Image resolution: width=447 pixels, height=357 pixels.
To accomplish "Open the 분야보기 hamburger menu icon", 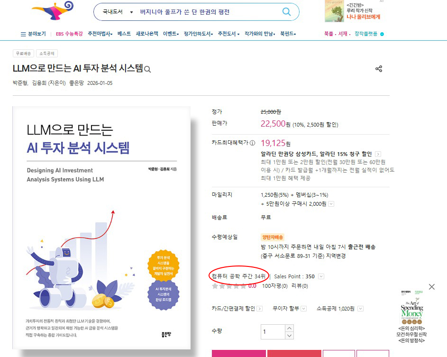I will [23, 34].
